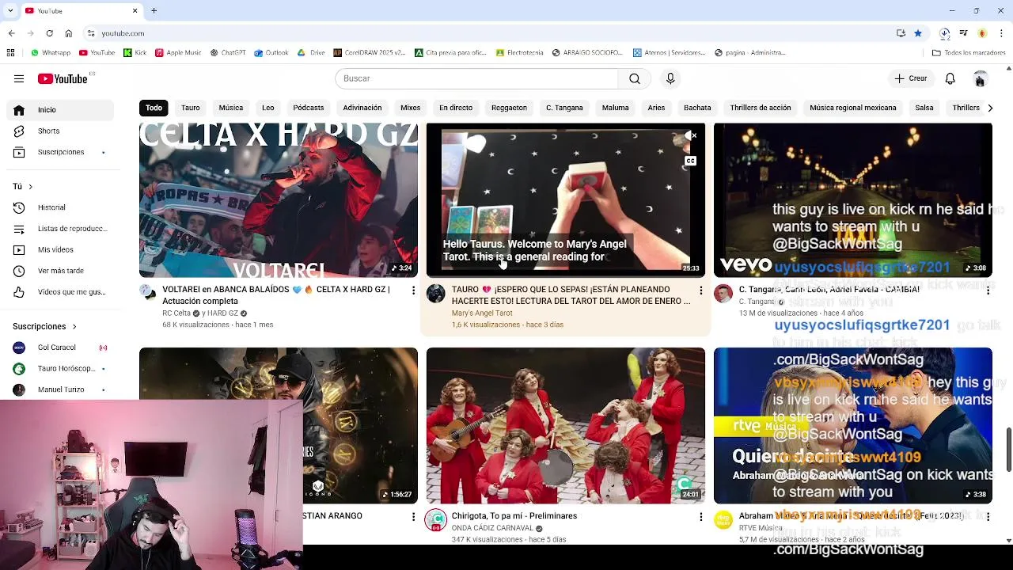Image resolution: width=1013 pixels, height=570 pixels.
Task: Open Ver más tarde in sidebar
Action: pos(59,271)
